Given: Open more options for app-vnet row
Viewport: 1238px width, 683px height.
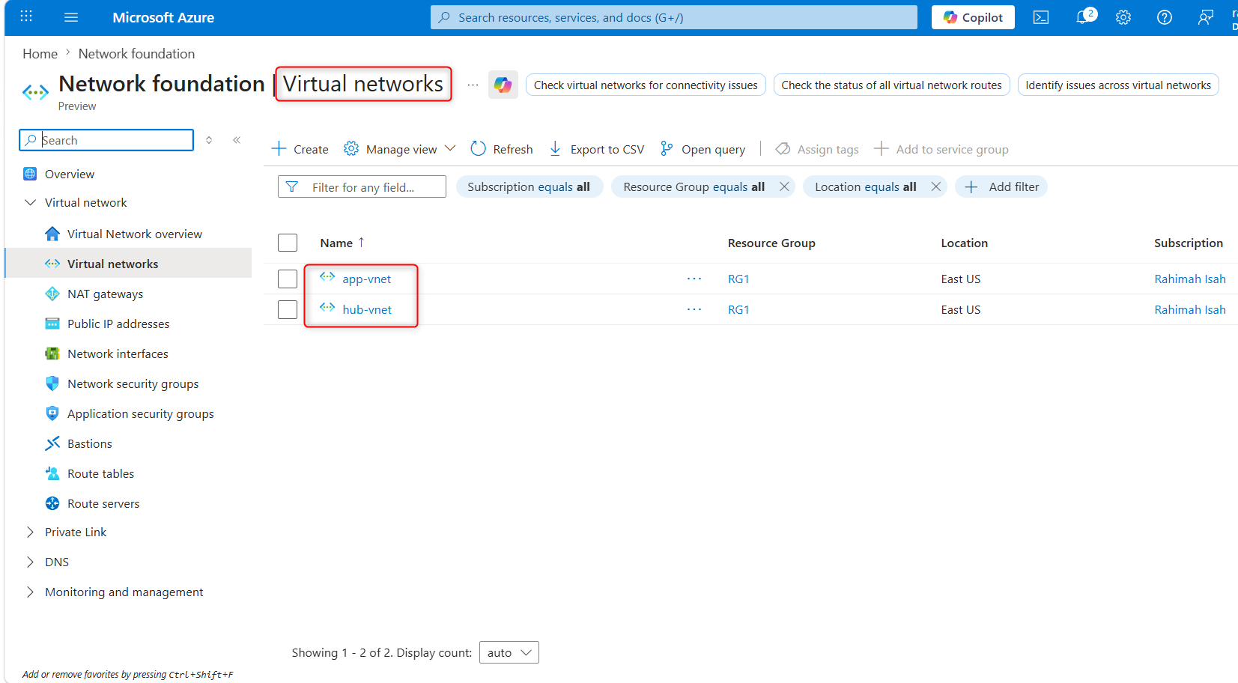Looking at the screenshot, I should (694, 279).
